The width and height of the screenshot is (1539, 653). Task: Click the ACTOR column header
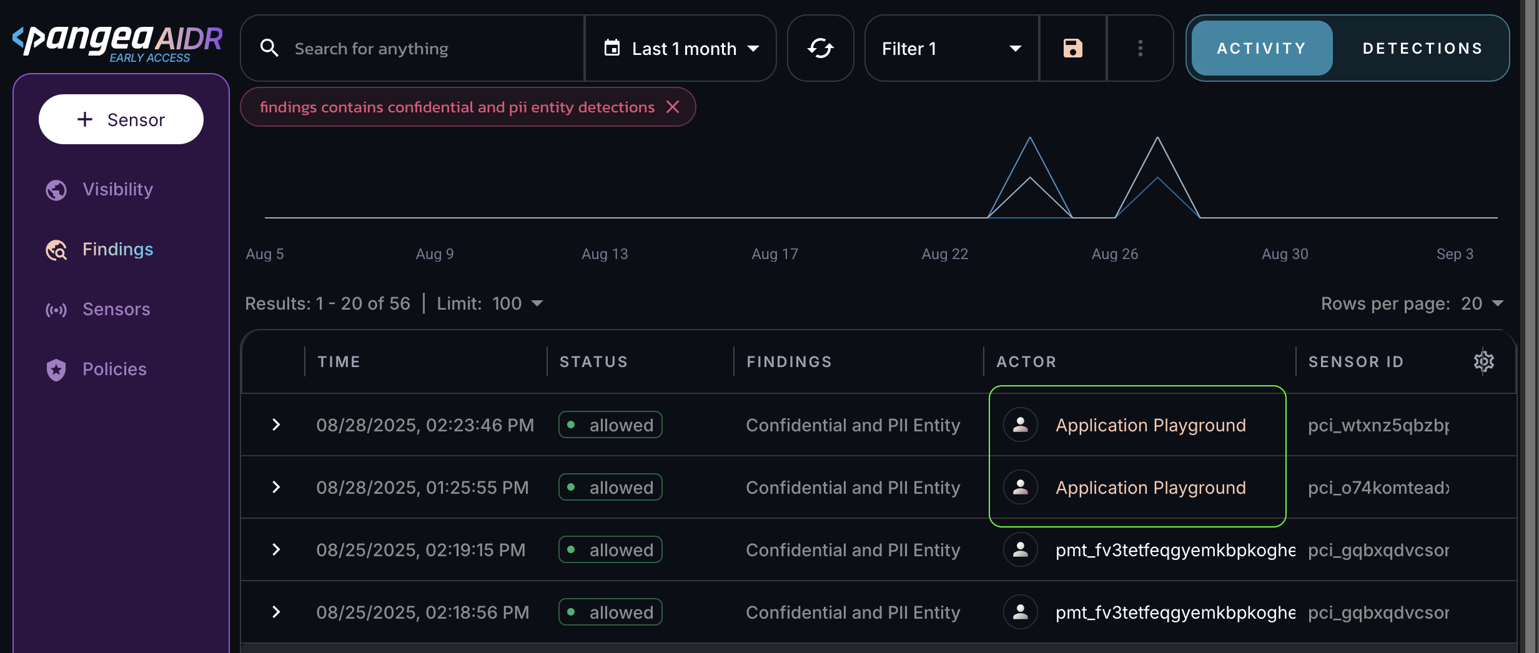[x=1026, y=361]
